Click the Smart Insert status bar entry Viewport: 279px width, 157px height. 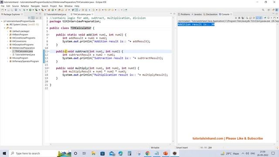click(x=182, y=148)
